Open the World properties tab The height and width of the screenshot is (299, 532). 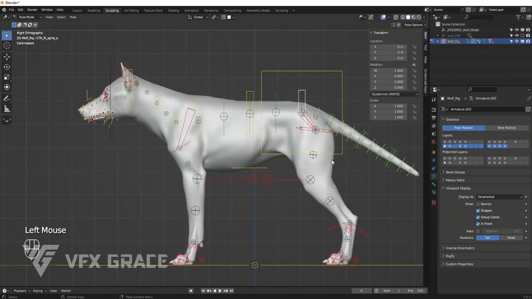pyautogui.click(x=434, y=142)
